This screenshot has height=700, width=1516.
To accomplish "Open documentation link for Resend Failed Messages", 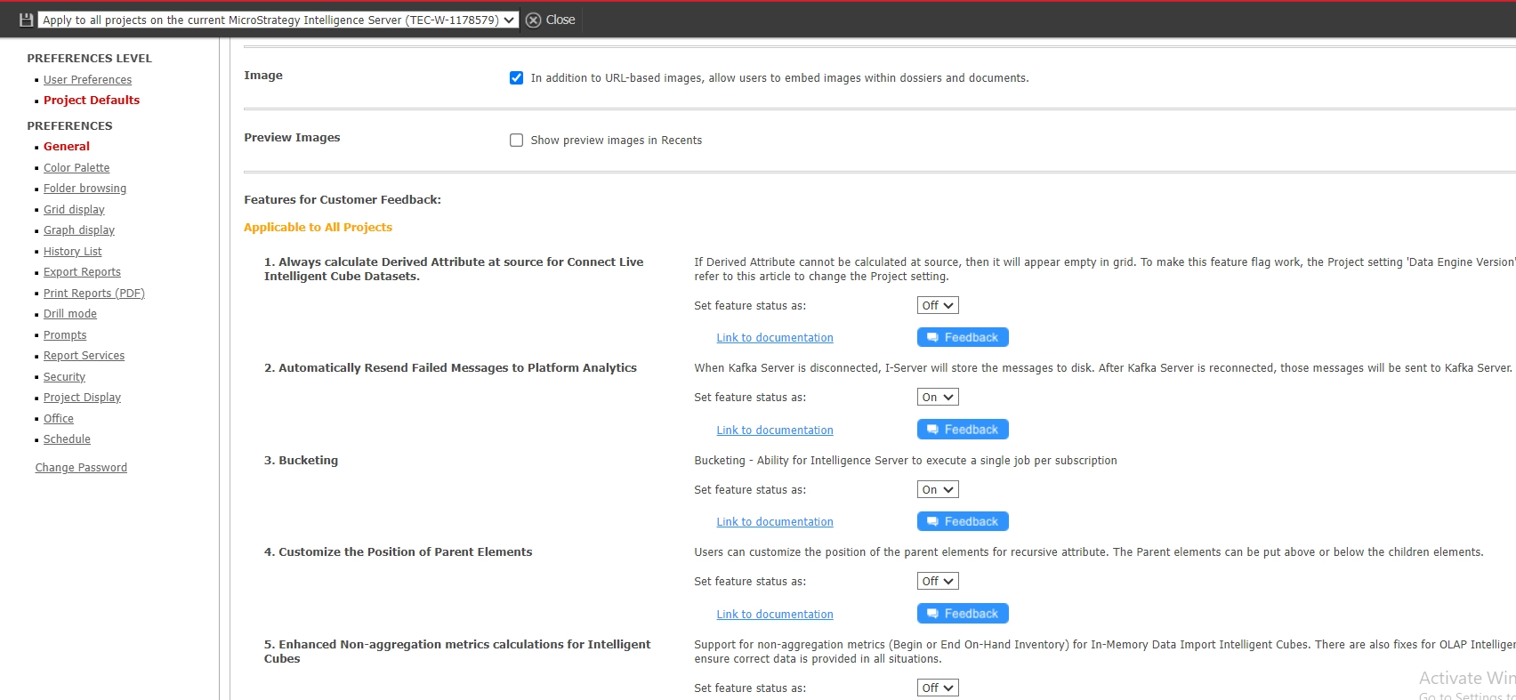I will point(774,430).
